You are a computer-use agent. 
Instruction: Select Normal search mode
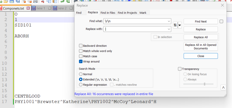[81, 74]
